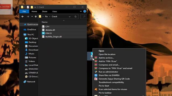172x96 pixels.
Task: Select the dbdata.dll file
Action: coord(50,30)
